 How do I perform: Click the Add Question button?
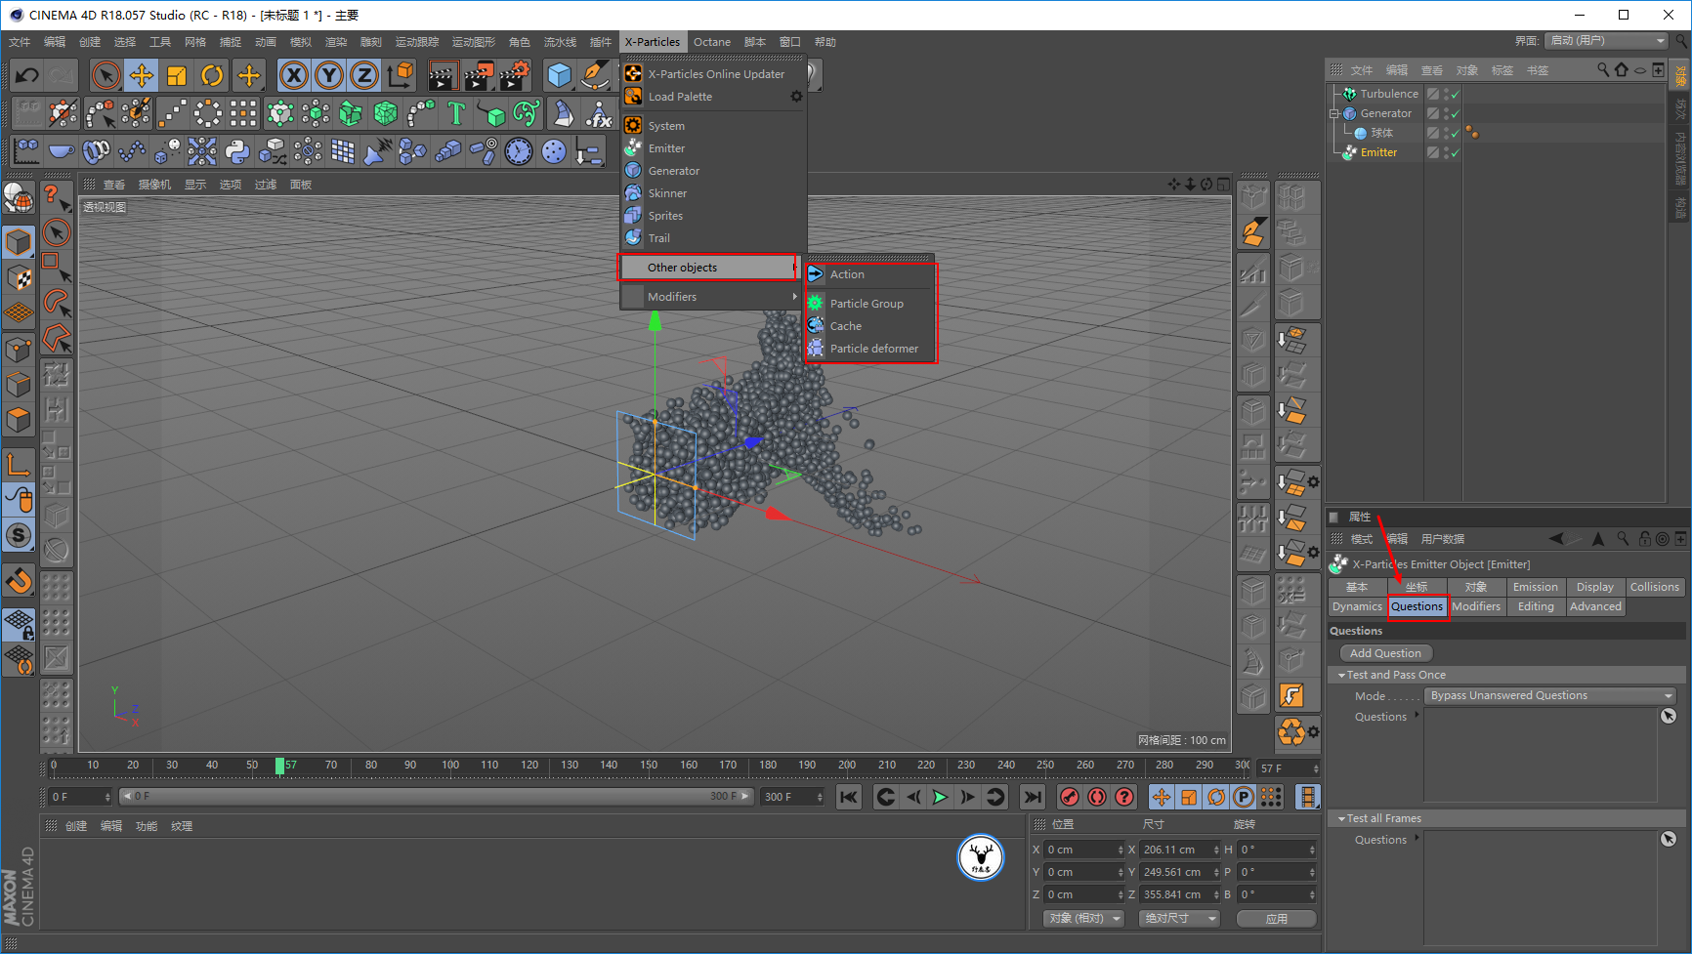[1385, 653]
